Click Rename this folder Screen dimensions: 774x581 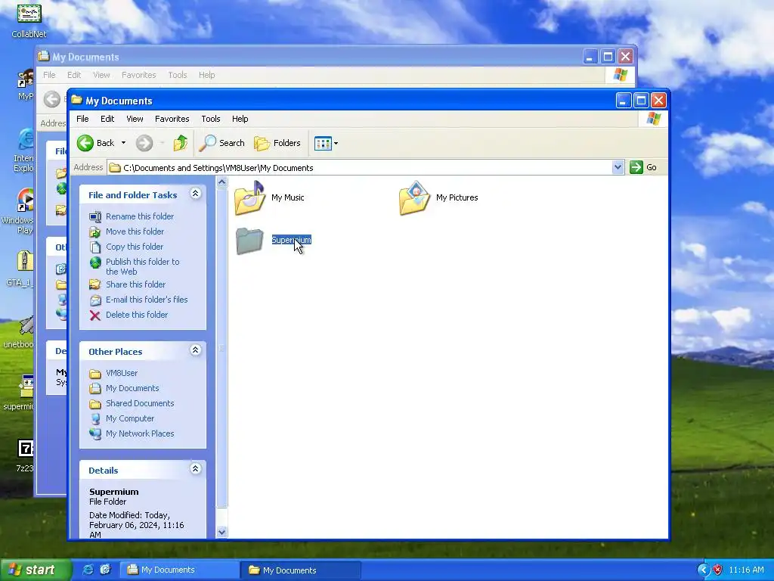click(140, 216)
